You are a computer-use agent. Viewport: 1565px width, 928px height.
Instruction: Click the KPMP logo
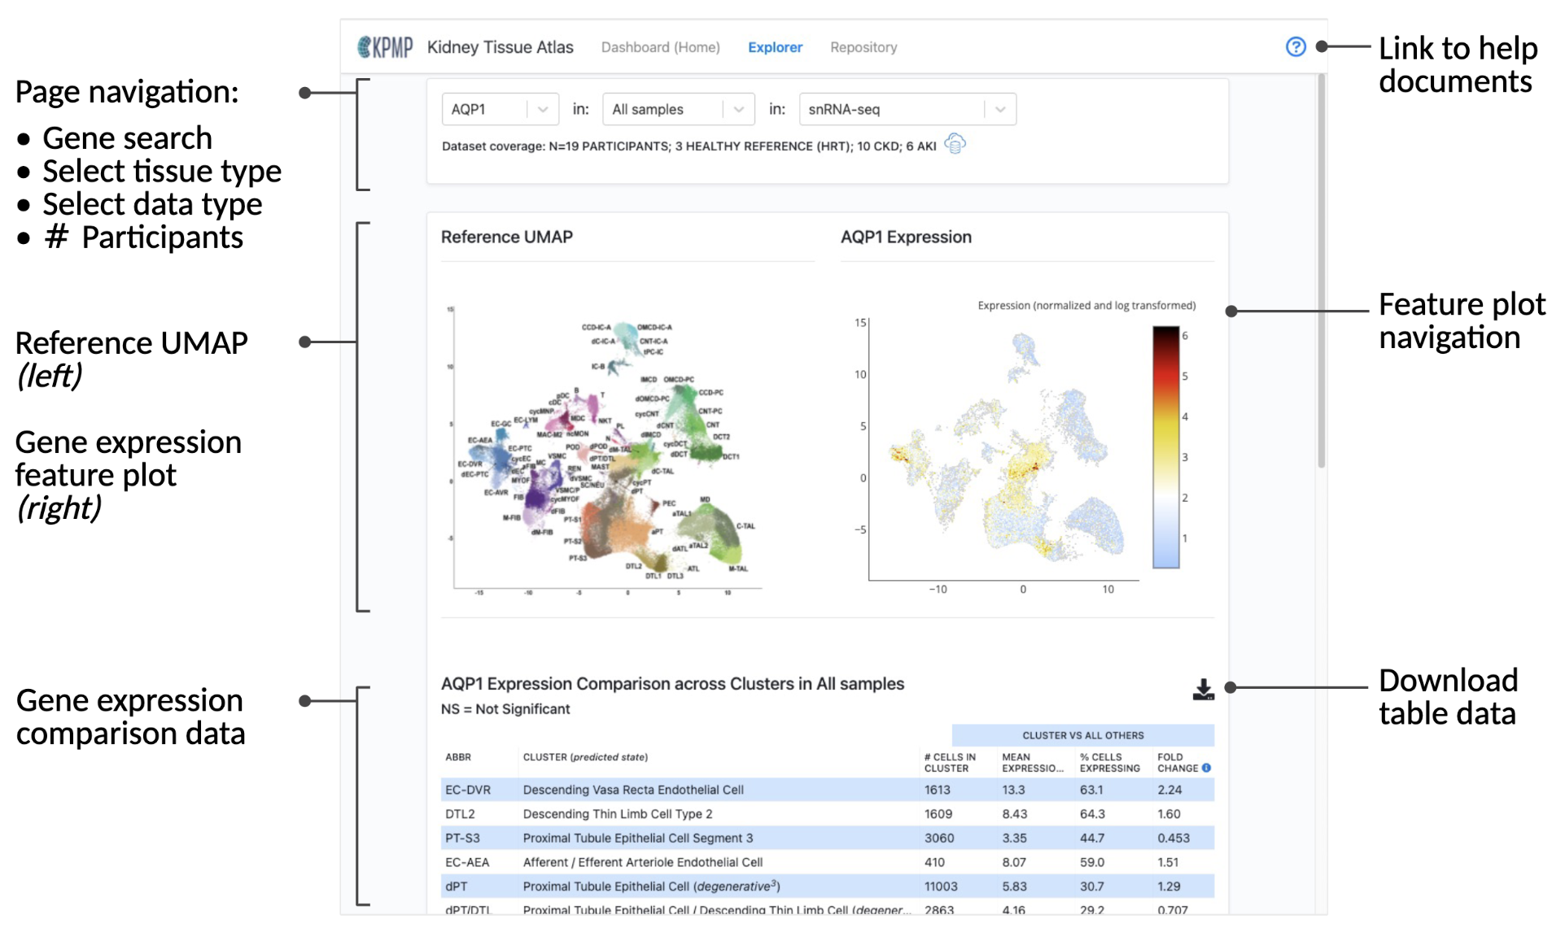point(385,47)
